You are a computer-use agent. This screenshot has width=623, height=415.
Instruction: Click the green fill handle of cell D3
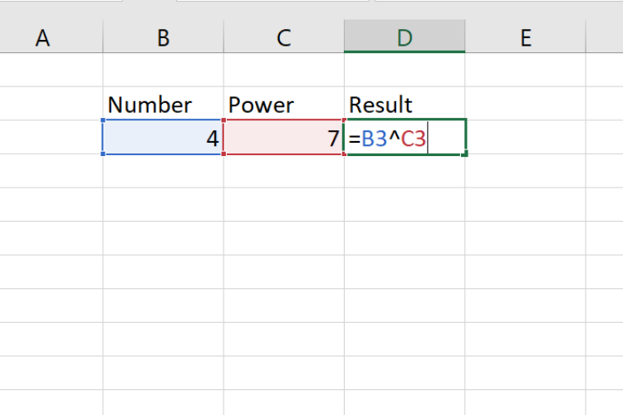pyautogui.click(x=464, y=154)
